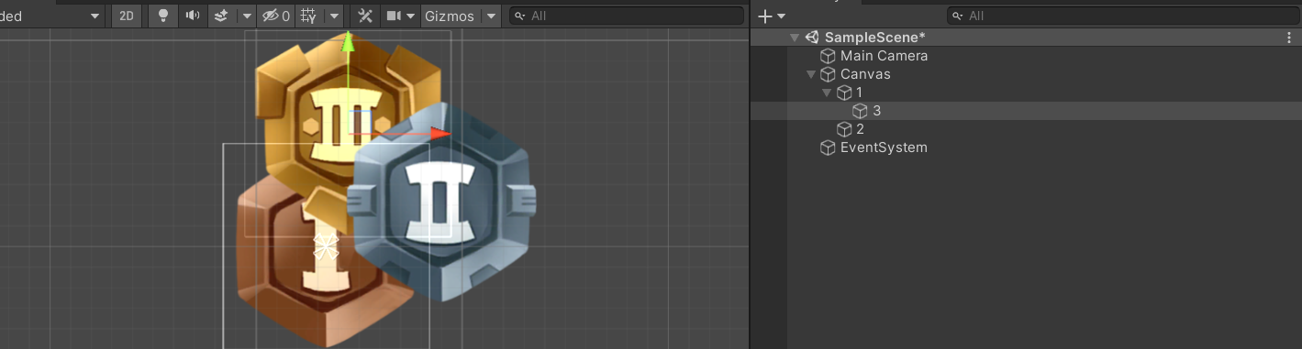
Task: Toggle scene audio with the speaker icon
Action: (192, 16)
